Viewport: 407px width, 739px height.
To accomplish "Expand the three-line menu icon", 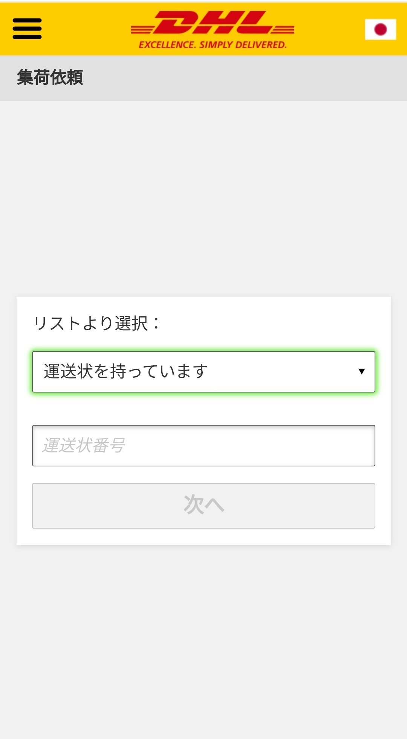I will (x=27, y=29).
